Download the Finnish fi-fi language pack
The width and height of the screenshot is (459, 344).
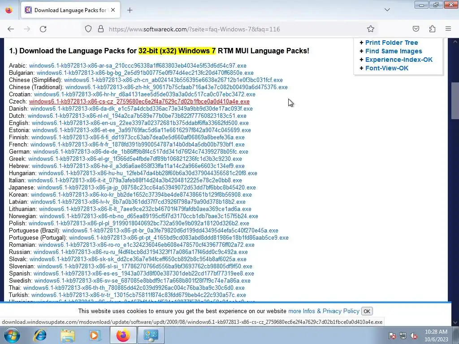click(138, 137)
